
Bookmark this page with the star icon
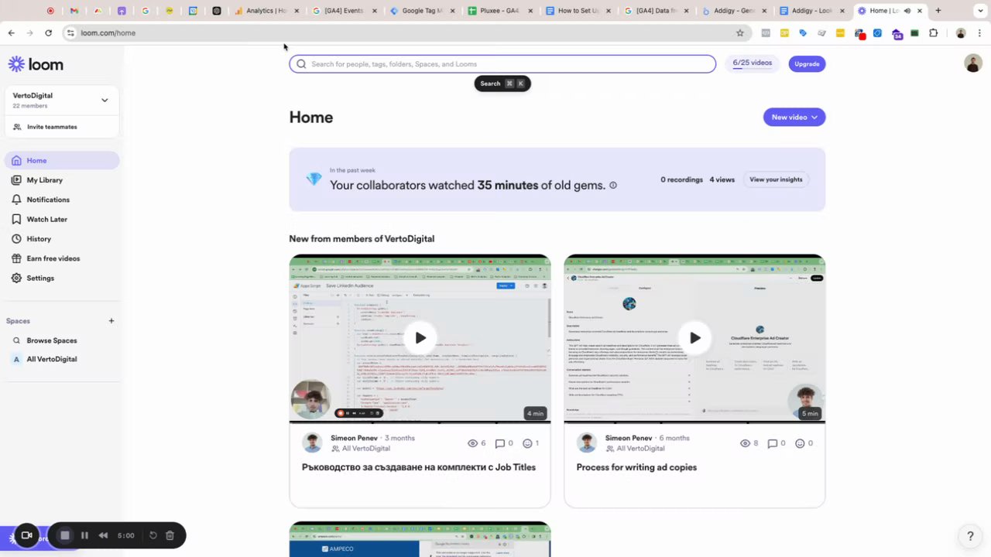coord(739,33)
